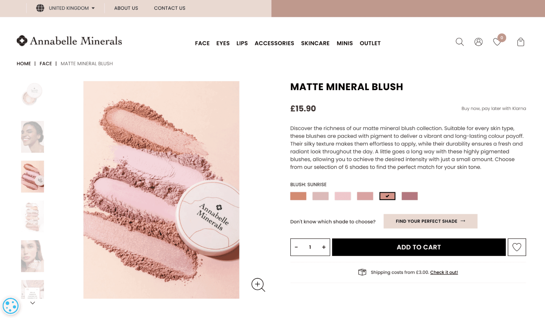Increase quantity with plus button
This screenshot has width=545, height=318.
pos(324,247)
